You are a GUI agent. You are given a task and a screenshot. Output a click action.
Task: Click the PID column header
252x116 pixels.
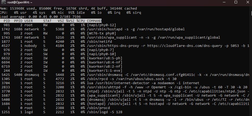(x=7, y=21)
